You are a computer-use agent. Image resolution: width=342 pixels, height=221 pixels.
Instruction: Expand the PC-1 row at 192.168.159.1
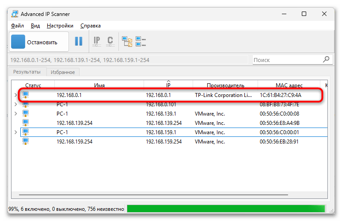(16, 132)
